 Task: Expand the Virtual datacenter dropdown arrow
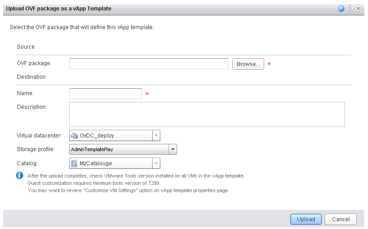pos(156,135)
